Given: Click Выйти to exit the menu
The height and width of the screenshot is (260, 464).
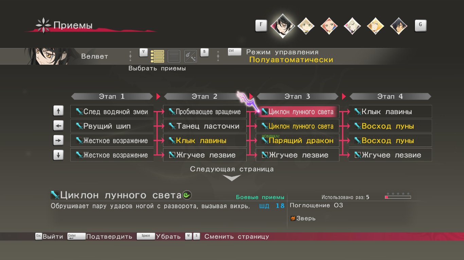Looking at the screenshot, I should coord(53,237).
